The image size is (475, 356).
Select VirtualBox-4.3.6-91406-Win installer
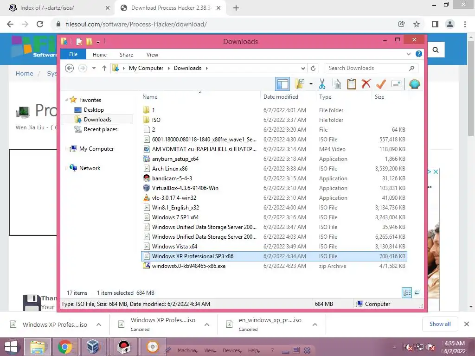(274, 188)
